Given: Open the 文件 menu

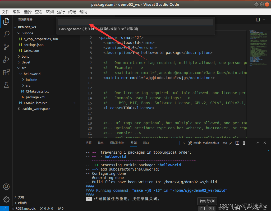Looking at the screenshot, I should click(6, 12).
